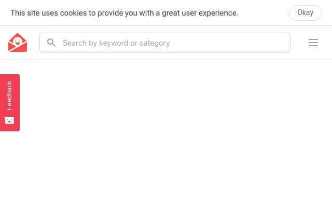Viewport: 332px width, 205px height.
Task: Select the vertical Feedback label
Action: click(x=9, y=95)
